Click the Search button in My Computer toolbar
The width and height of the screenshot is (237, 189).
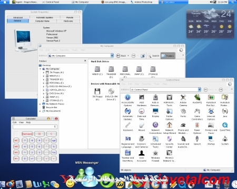pos(153,56)
